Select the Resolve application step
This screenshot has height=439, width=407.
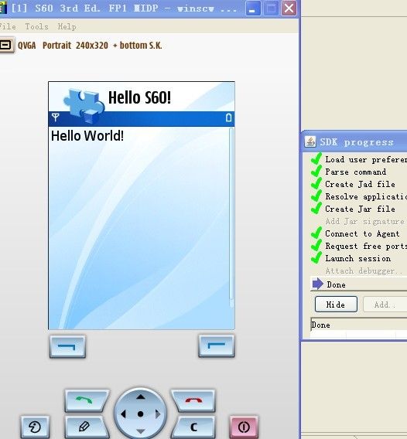pos(366,196)
